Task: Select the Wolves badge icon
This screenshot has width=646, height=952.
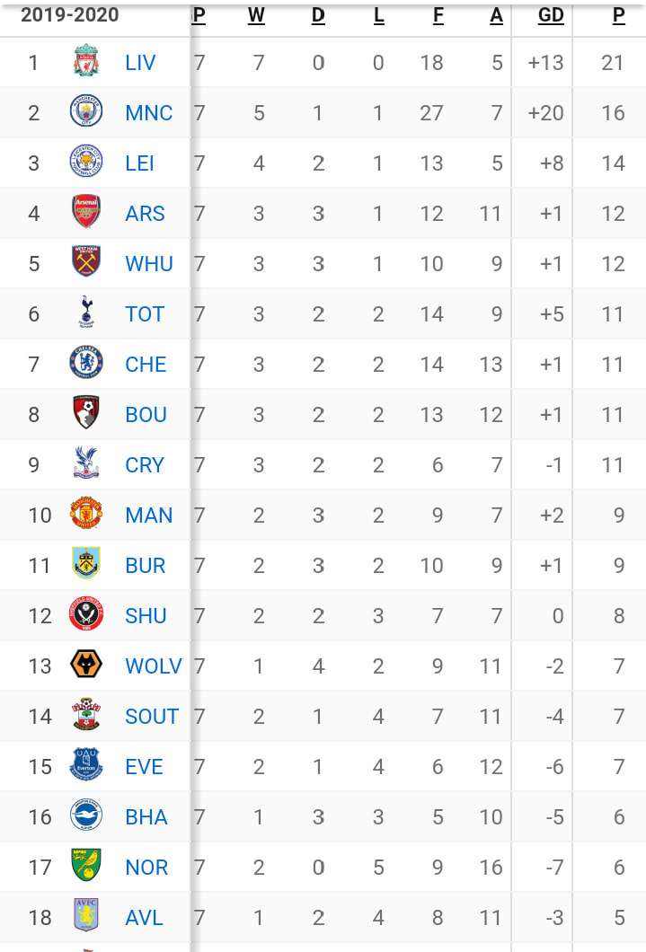Action: pos(86,665)
